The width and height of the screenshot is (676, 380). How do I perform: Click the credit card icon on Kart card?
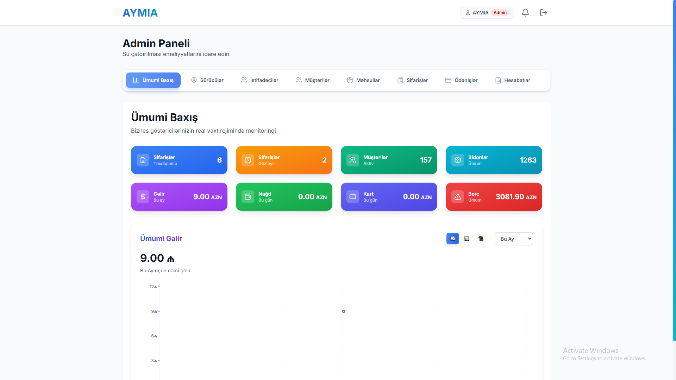[353, 197]
